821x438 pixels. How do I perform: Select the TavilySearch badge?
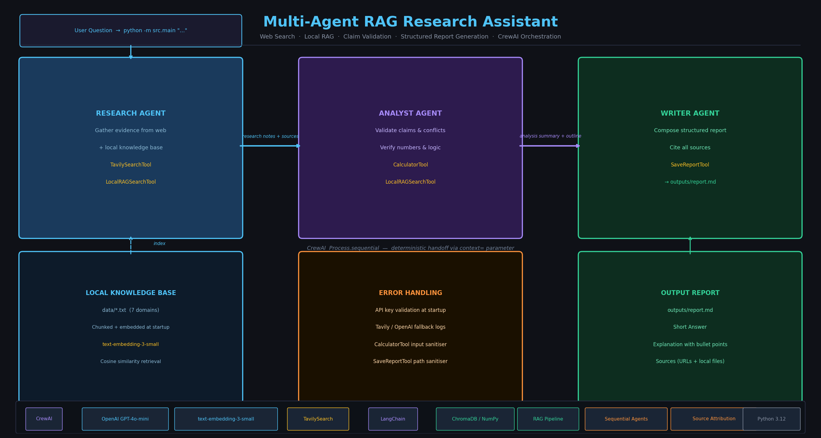point(318,419)
